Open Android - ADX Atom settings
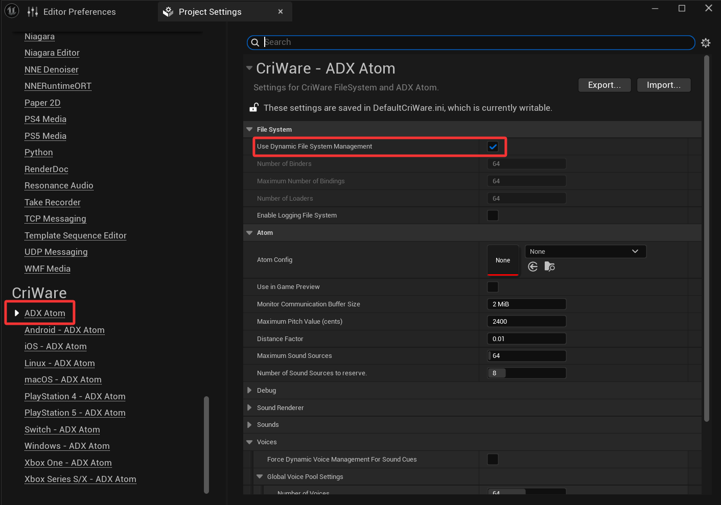The height and width of the screenshot is (505, 721). click(x=64, y=330)
